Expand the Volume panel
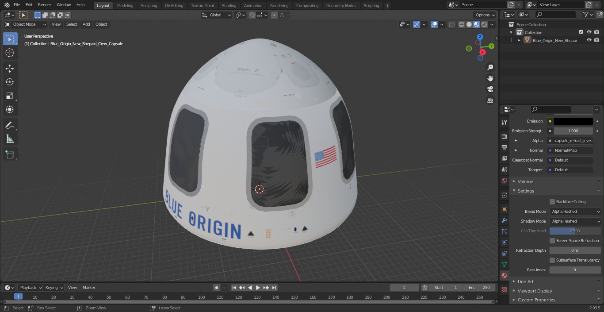This screenshot has width=604, height=312. (x=525, y=181)
